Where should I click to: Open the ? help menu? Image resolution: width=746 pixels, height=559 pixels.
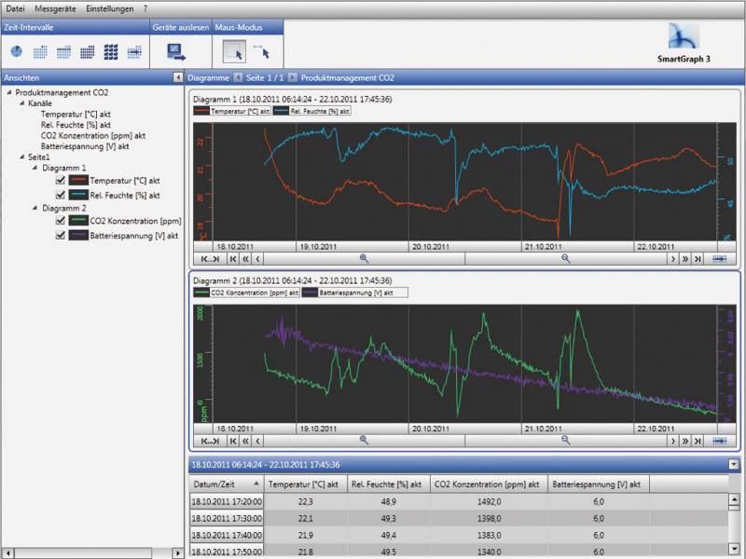coord(145,8)
